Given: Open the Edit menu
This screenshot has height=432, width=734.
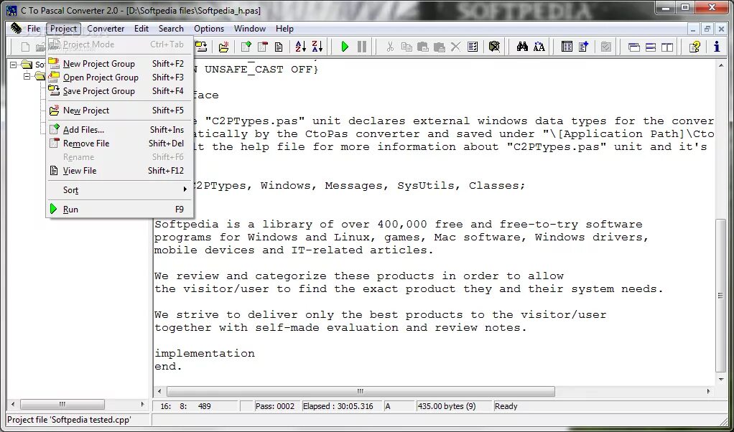Looking at the screenshot, I should (141, 29).
